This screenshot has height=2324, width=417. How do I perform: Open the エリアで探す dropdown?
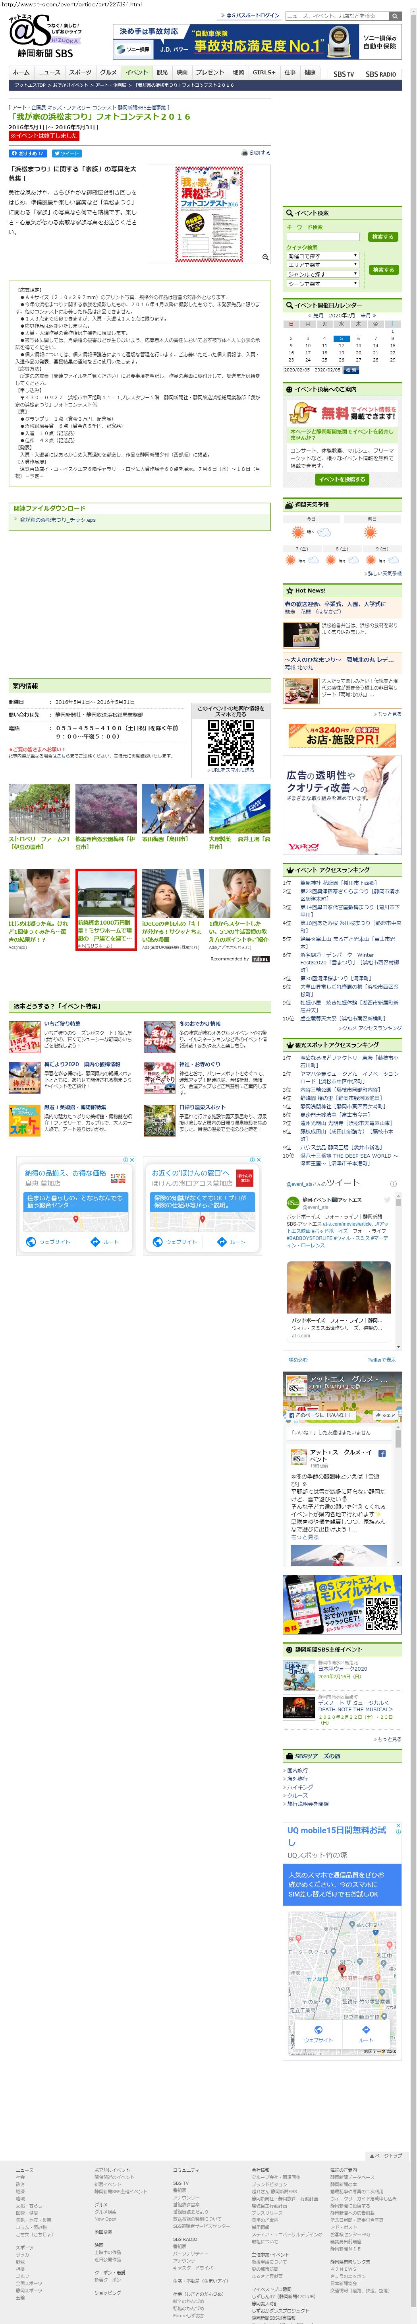coord(322,265)
